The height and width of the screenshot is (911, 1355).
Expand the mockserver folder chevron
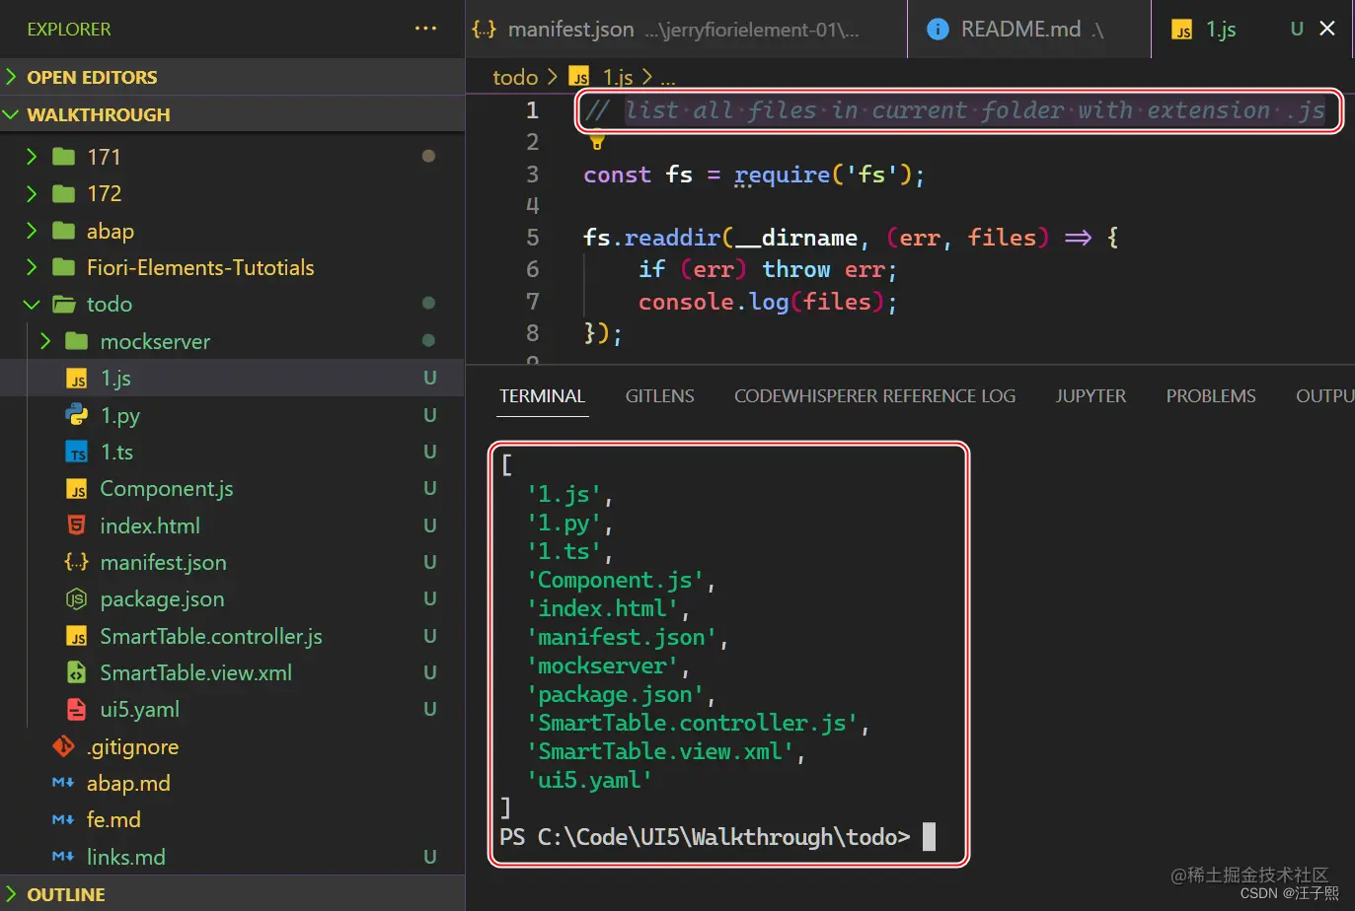click(x=45, y=341)
